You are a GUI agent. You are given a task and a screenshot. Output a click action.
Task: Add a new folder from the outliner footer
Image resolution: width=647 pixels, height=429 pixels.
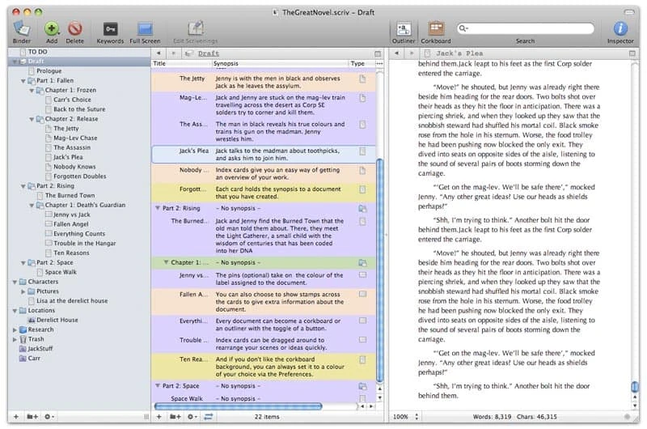tap(175, 417)
